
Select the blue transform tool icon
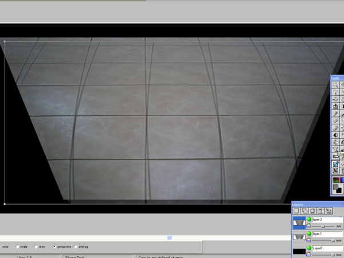click(335, 163)
